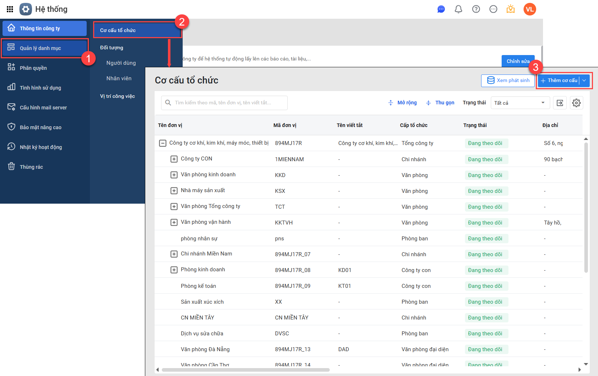Open dropdown arrow beside Thêm cơ cấu
Viewport: 598px width, 376px height.
click(x=584, y=81)
